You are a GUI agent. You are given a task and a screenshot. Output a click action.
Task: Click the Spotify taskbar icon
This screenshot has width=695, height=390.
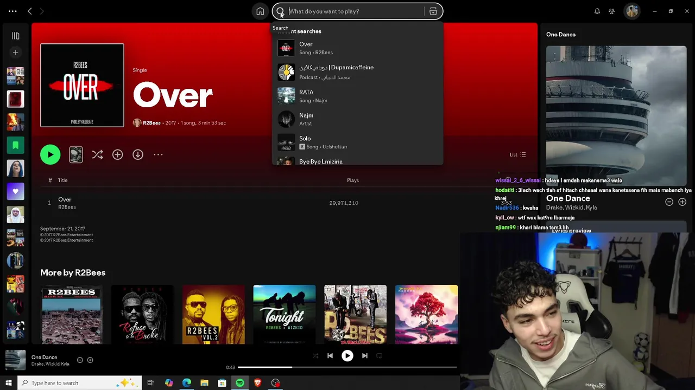240,383
